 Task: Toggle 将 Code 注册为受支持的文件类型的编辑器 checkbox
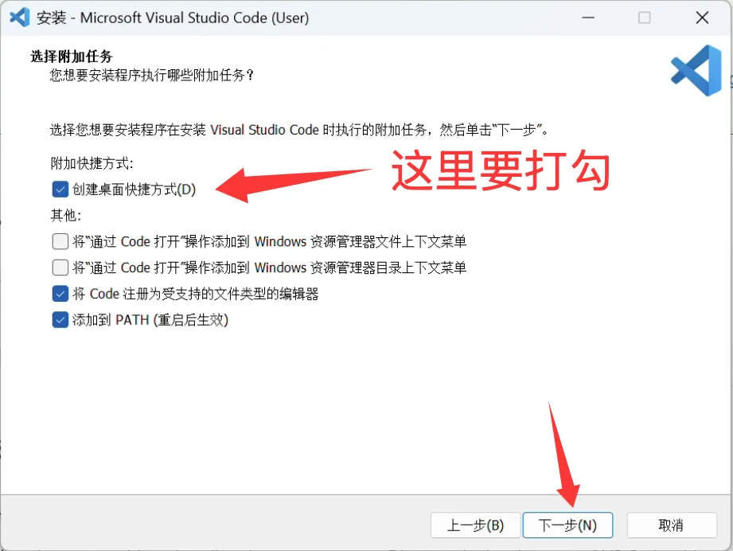60,294
